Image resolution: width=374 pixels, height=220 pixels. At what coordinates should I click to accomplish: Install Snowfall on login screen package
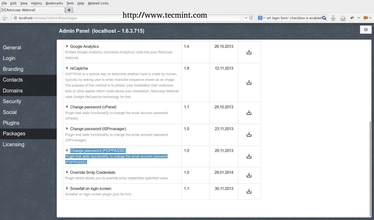click(x=249, y=191)
